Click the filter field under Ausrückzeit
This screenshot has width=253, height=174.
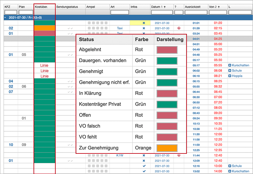pos(195,12)
